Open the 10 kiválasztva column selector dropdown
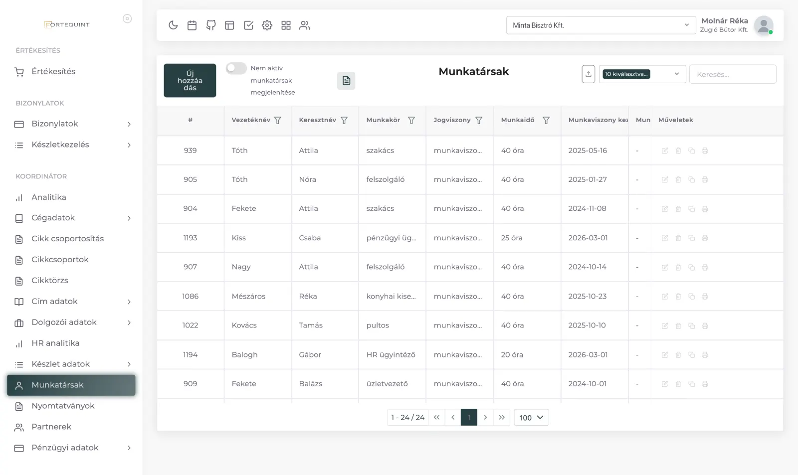This screenshot has width=798, height=475. point(642,74)
